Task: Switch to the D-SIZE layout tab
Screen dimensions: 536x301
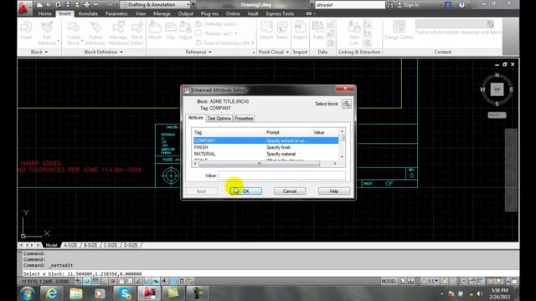Action: [131, 245]
